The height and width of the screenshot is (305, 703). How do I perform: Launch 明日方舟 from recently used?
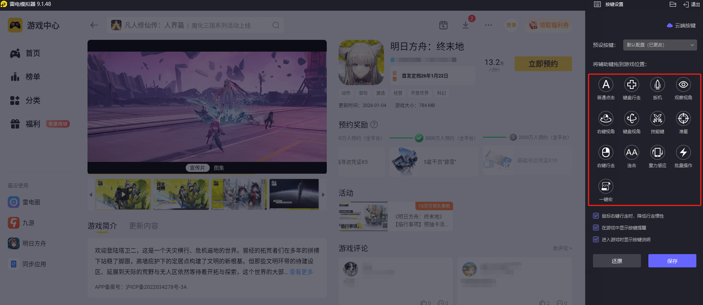tap(27, 243)
